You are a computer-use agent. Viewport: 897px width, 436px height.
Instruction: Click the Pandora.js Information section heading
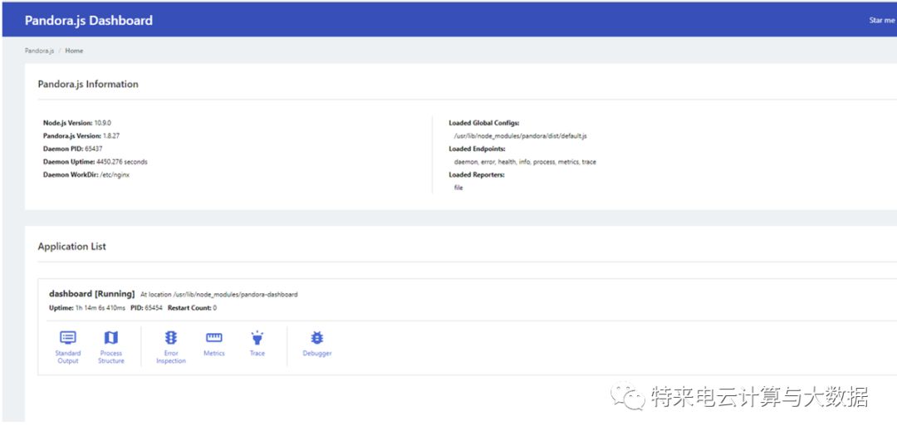(88, 84)
